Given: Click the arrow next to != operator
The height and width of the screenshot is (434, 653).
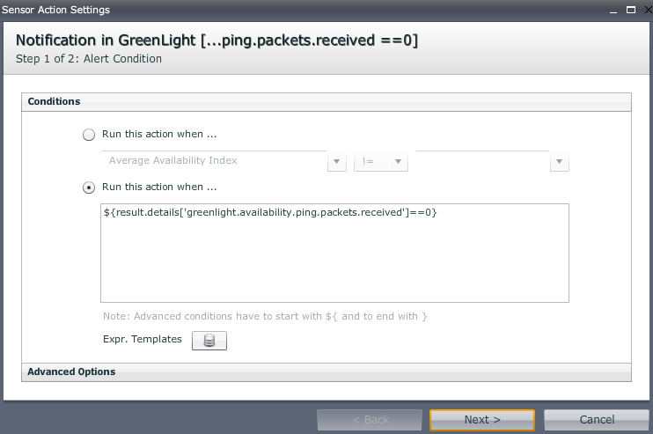Looking at the screenshot, I should point(399,162).
